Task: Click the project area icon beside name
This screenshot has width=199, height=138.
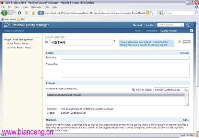Action: [x=46, y=42]
